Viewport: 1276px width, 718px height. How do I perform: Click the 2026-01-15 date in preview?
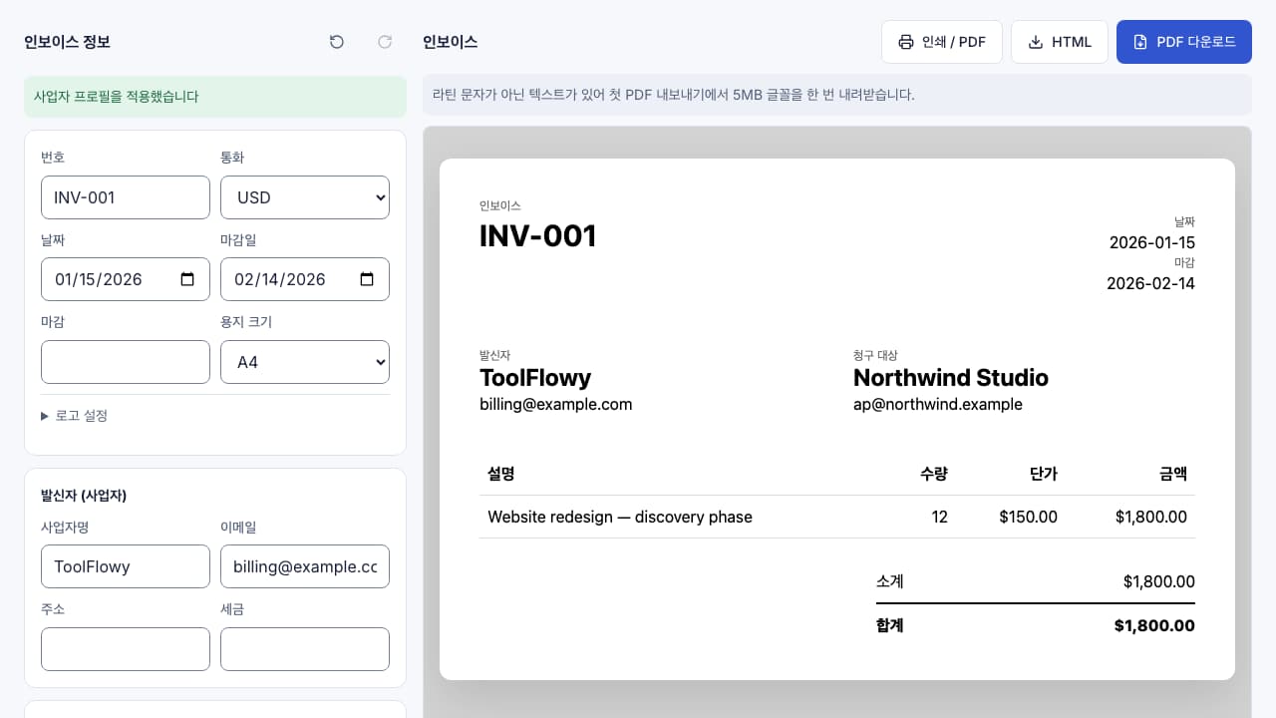pos(1152,242)
